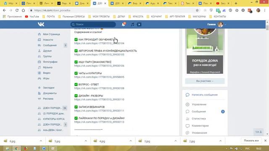Open link under ЗАПИСИ ВЕБИНАРОВ
Screen dimensions: 269x151
pos(99,111)
